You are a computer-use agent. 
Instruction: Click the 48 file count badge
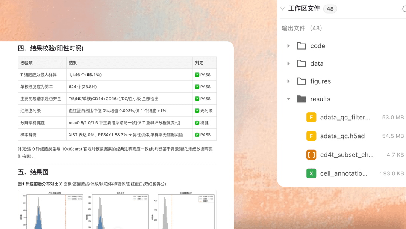pos(330,9)
